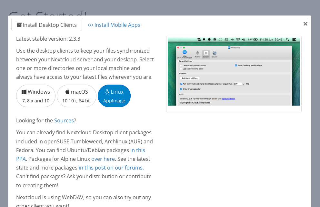Image resolution: width=320 pixels, height=207 pixels.
Task: Switch to the Install Mobile Apps tab
Action: coord(114,25)
